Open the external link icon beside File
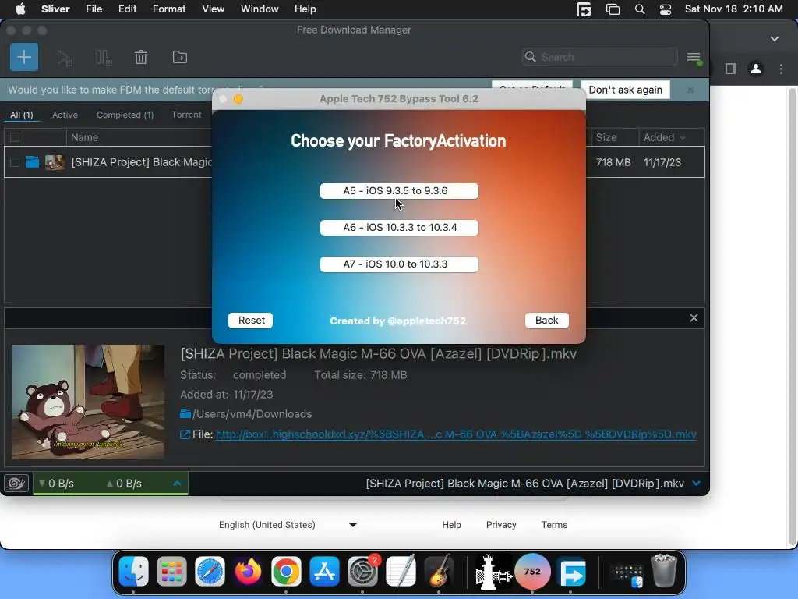 pos(185,434)
